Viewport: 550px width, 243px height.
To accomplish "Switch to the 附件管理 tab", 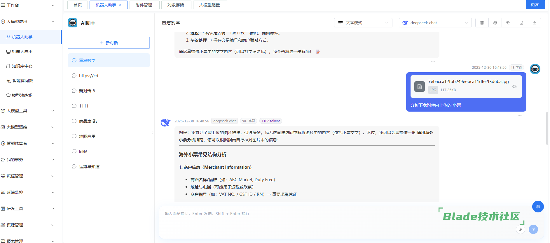I will pos(144,5).
